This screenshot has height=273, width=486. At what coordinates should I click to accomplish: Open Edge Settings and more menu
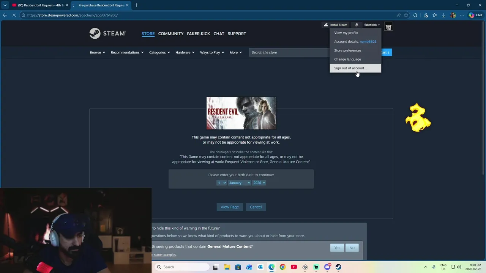click(x=462, y=15)
